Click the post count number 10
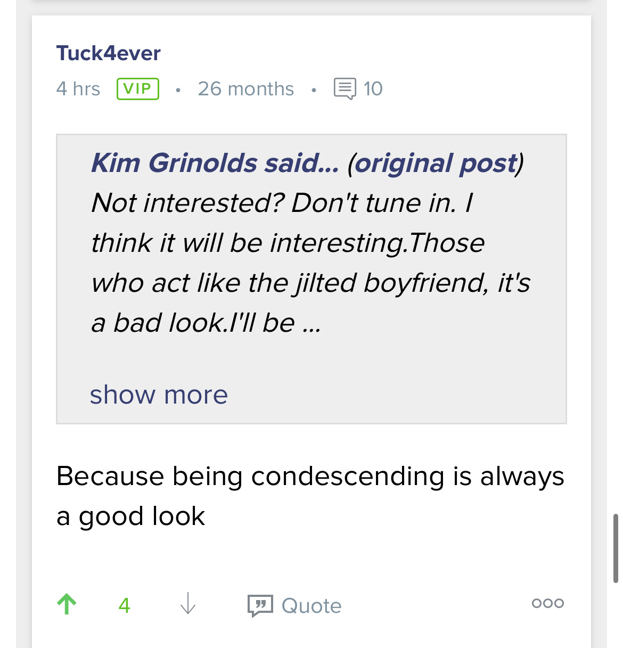 tap(373, 88)
